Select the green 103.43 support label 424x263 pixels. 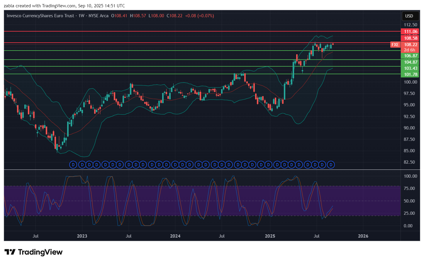coord(410,68)
